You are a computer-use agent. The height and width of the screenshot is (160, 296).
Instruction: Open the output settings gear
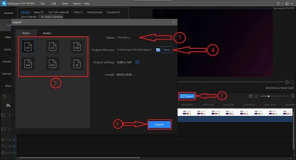137,62
